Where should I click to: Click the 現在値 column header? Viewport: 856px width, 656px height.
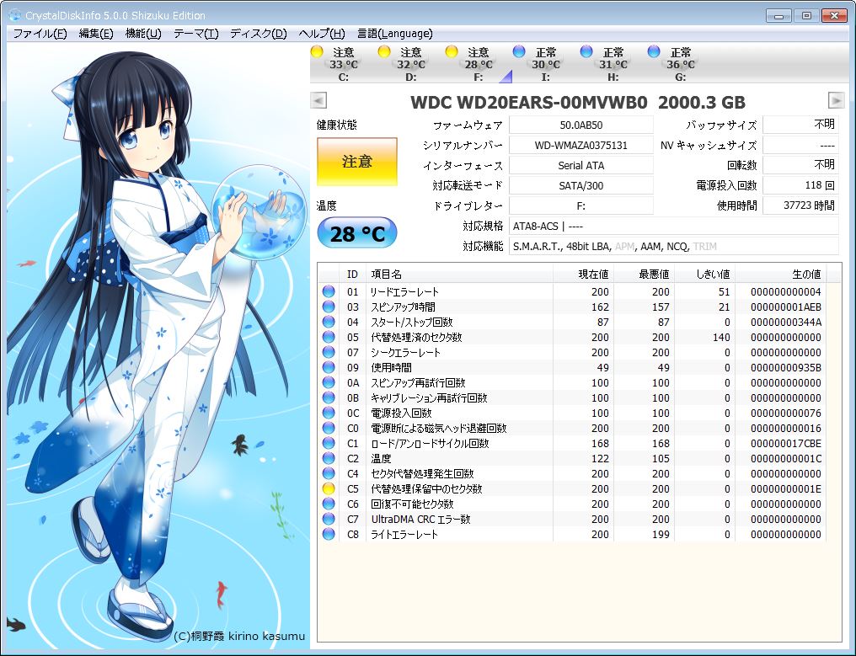click(583, 274)
